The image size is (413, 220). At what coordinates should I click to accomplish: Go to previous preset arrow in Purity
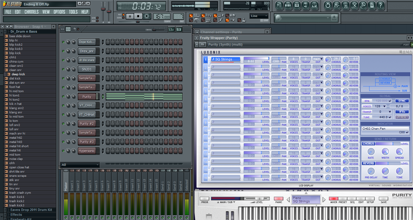[x=288, y=199]
